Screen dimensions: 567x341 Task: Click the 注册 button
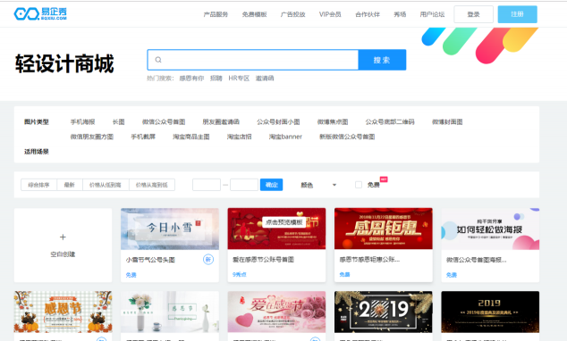[518, 14]
